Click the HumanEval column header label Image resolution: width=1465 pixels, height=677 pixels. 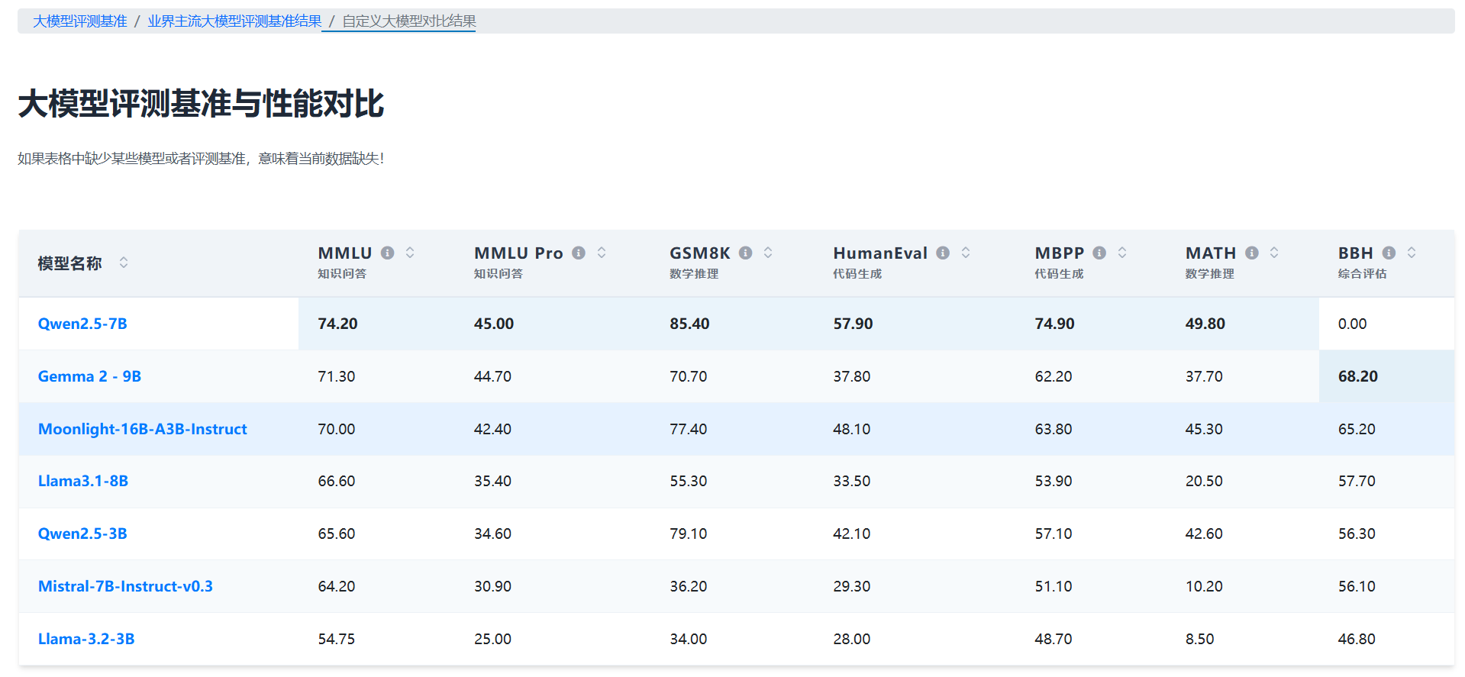pyautogui.click(x=880, y=253)
